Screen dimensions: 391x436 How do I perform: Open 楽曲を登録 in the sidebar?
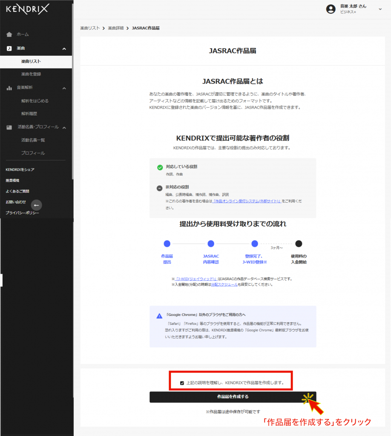(31, 74)
